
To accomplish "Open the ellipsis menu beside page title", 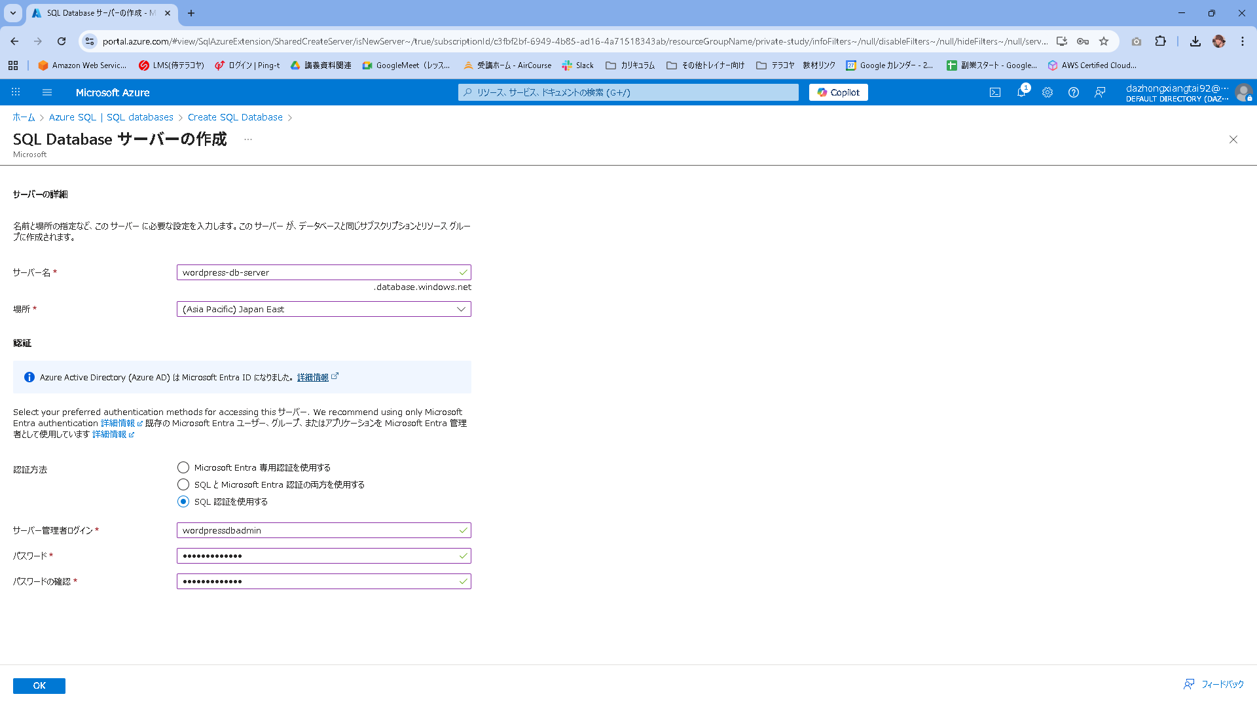I will click(247, 139).
